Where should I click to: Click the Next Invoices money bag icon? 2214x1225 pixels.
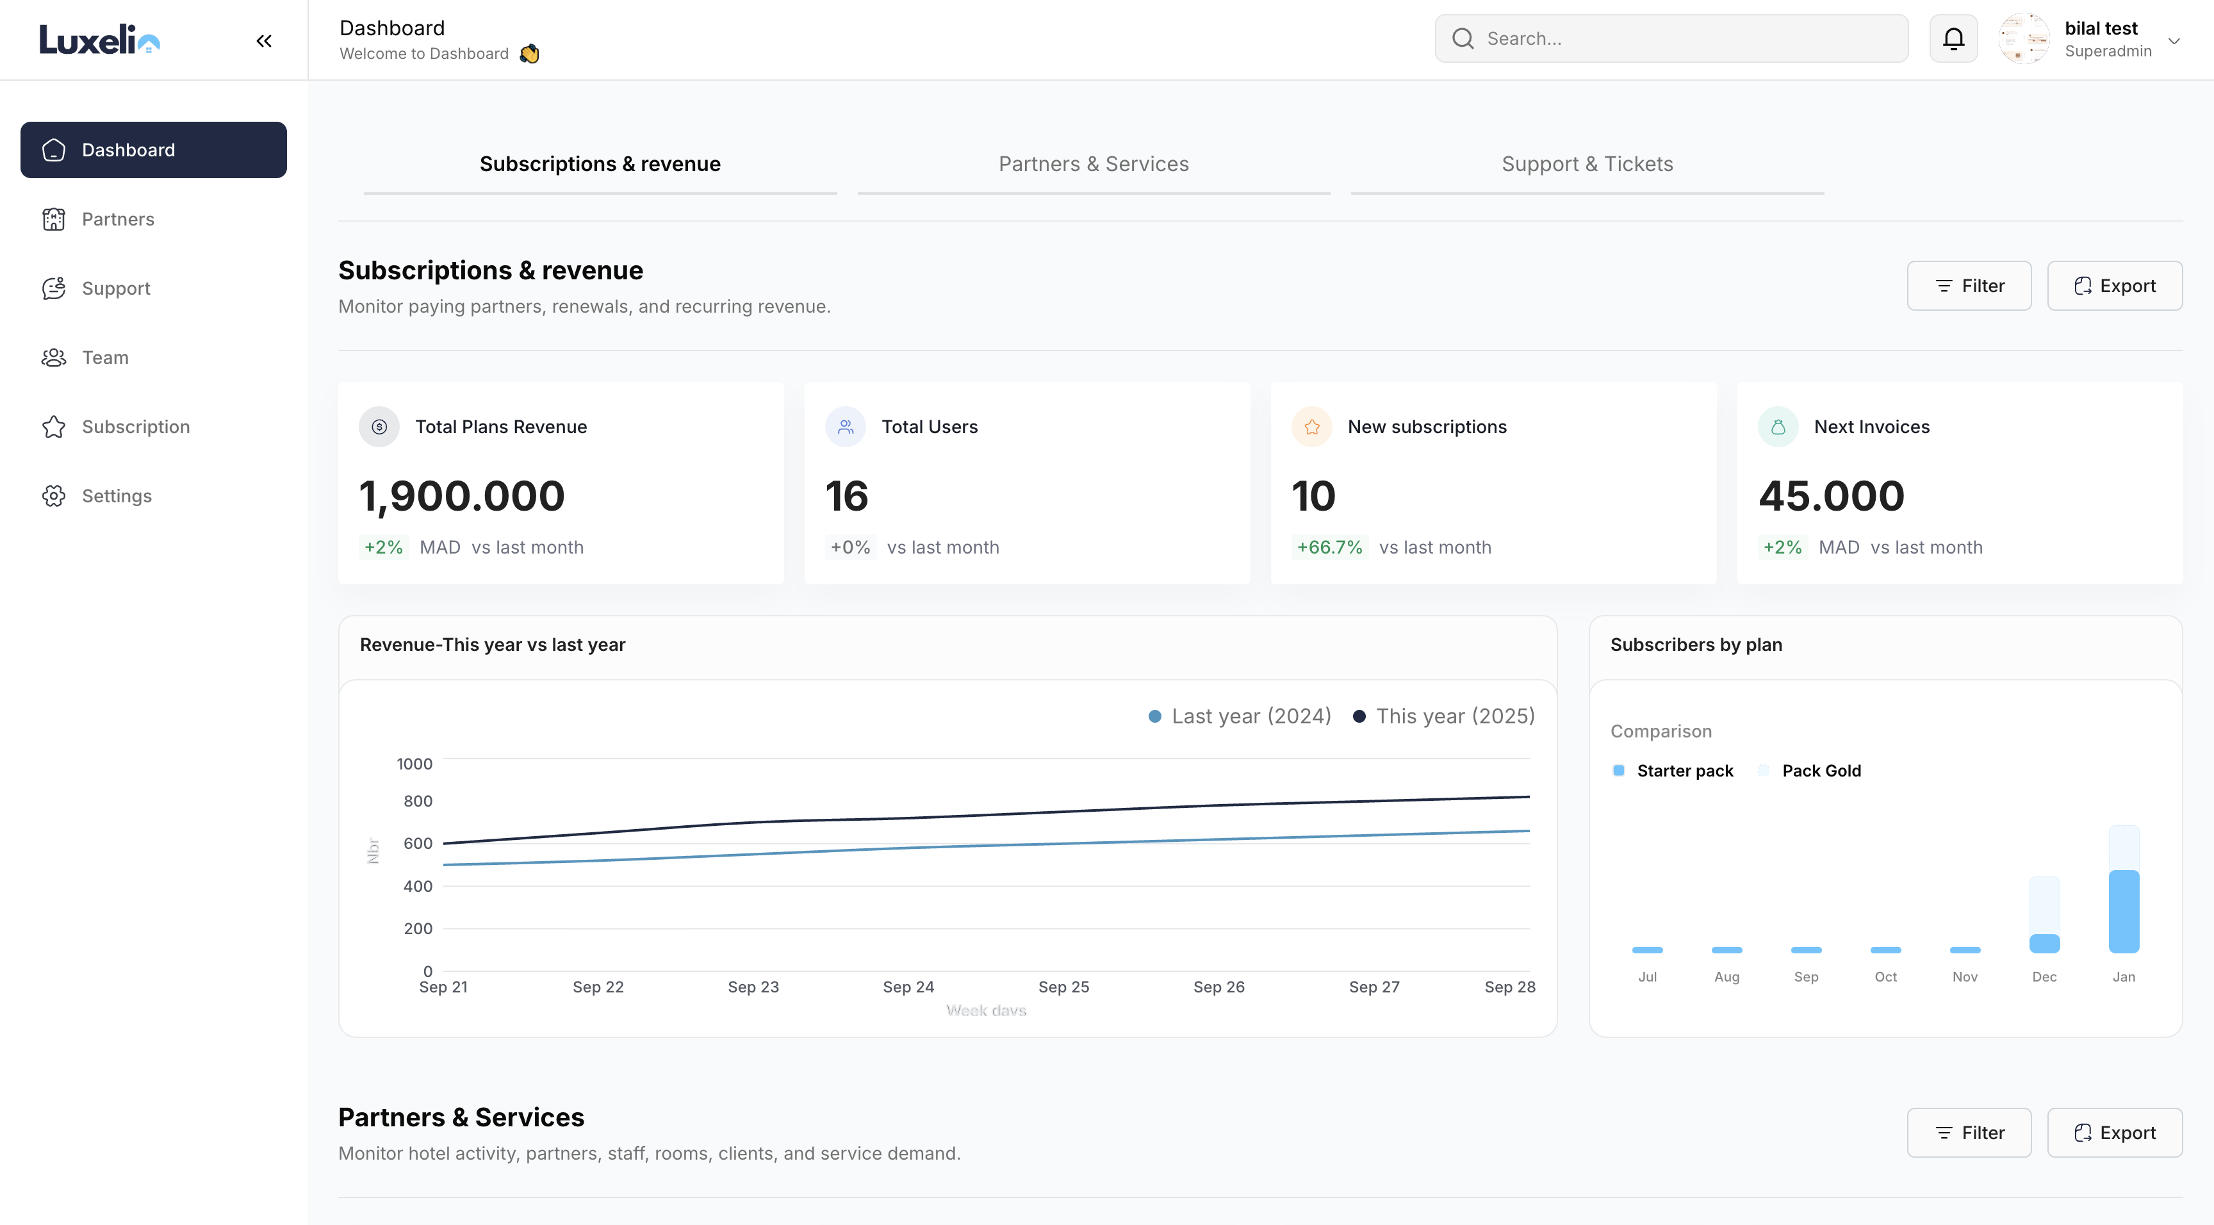pos(1777,427)
